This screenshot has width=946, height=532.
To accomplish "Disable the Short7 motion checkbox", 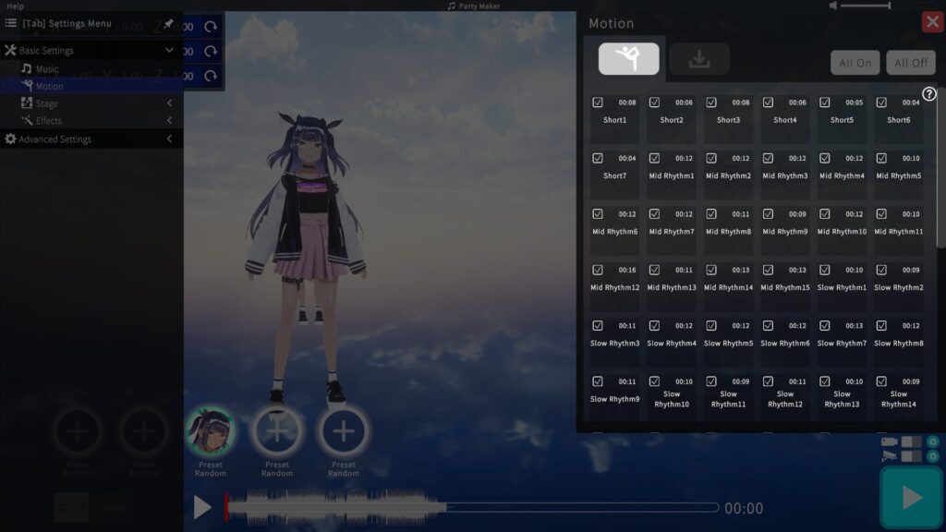I will coord(598,158).
